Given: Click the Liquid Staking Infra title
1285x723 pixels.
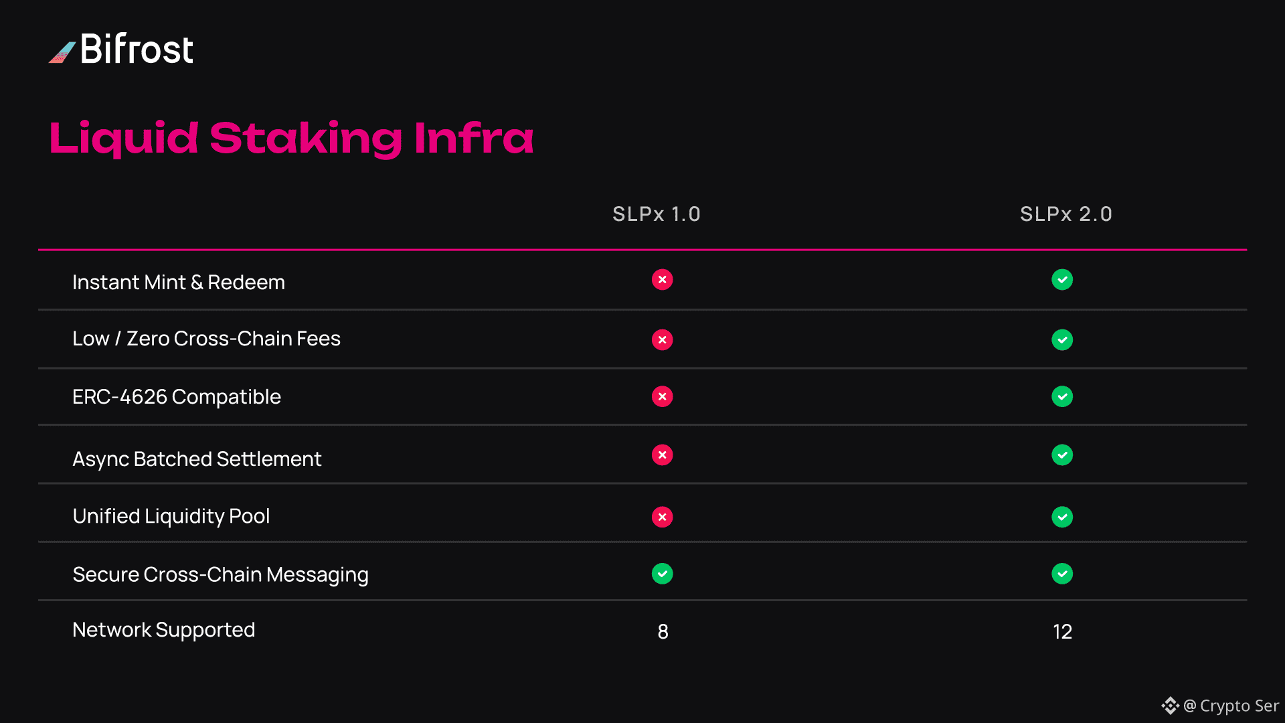Looking at the screenshot, I should [291, 139].
